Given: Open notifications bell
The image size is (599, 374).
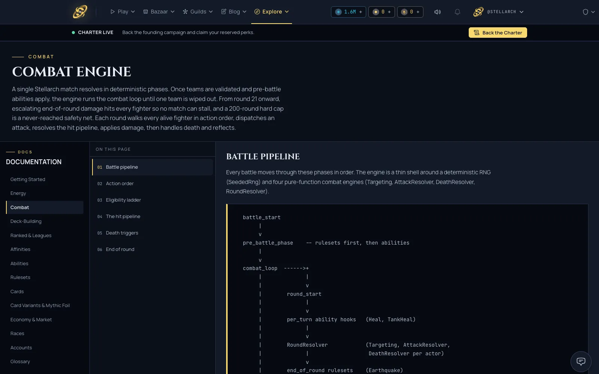Looking at the screenshot, I should (x=457, y=12).
